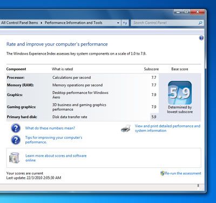
Task: Click the printer icon
Action: pyautogui.click(x=126, y=128)
